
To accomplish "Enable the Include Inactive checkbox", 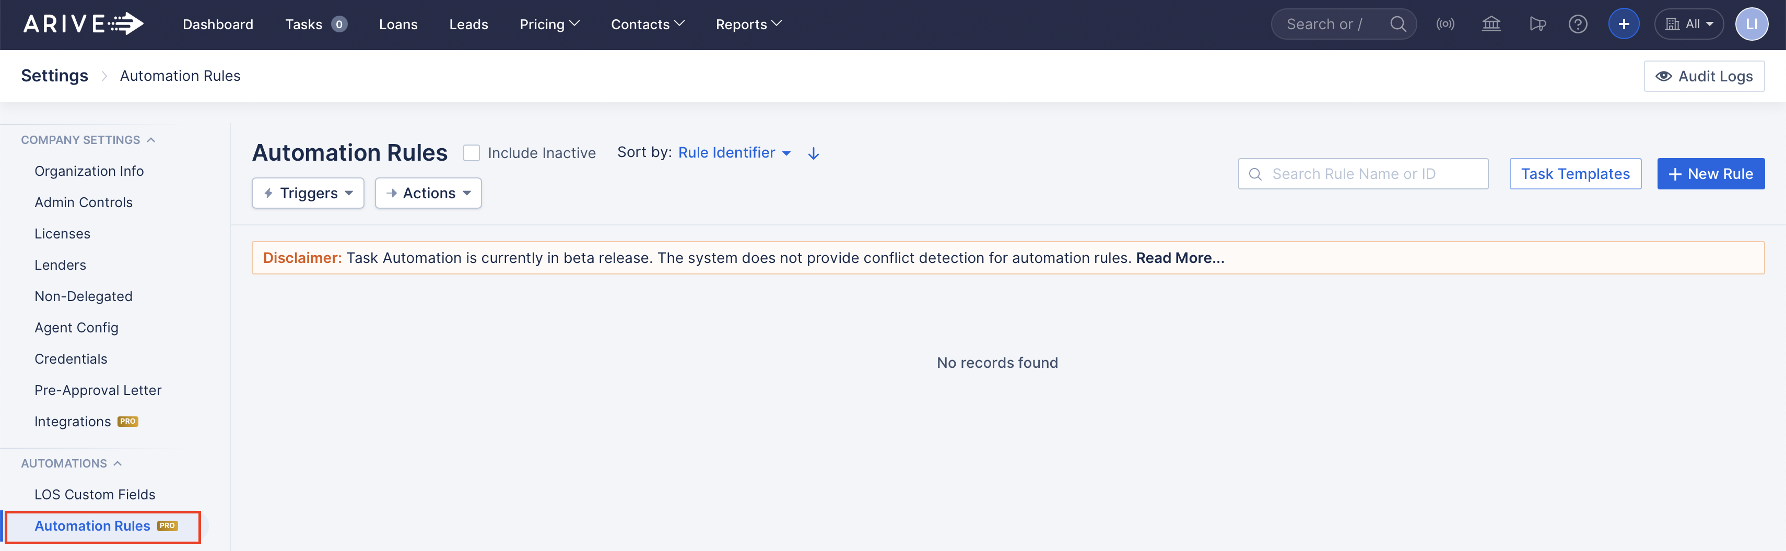I will (472, 152).
